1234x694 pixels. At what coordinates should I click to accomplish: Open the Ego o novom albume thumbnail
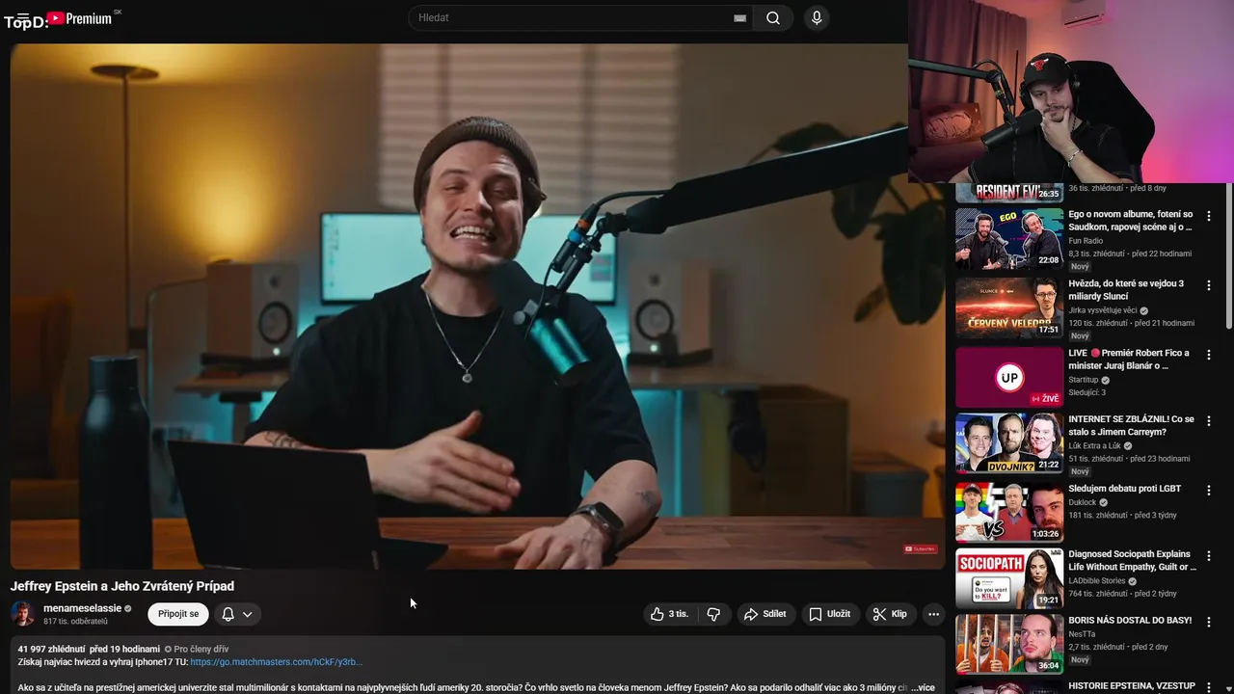(1009, 237)
